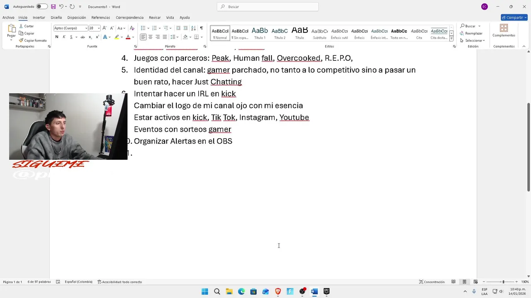Open the Diseño ribbon tab
531x298 pixels.
56,17
